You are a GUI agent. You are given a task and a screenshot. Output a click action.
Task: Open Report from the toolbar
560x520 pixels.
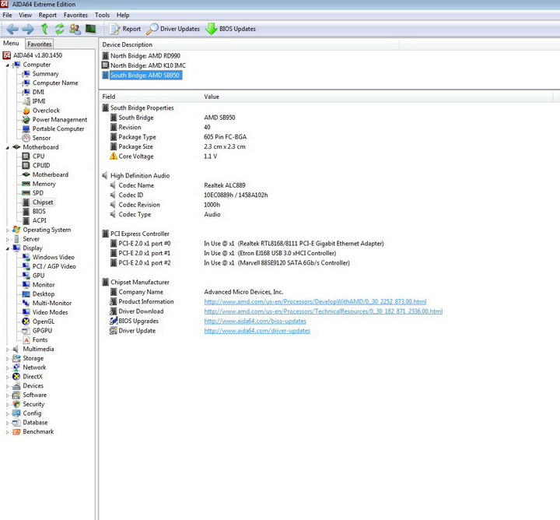click(x=124, y=29)
